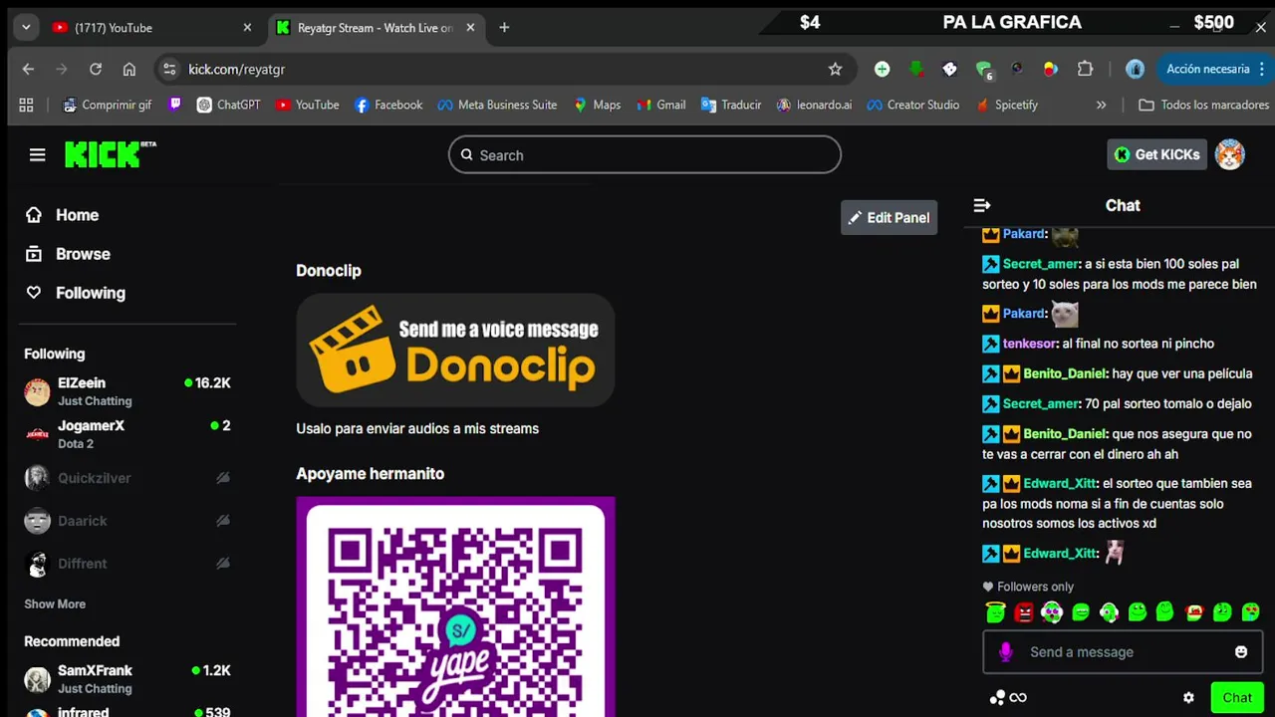1275x717 pixels.
Task: Click the apps grid in bookmarks bar
Action: [26, 105]
